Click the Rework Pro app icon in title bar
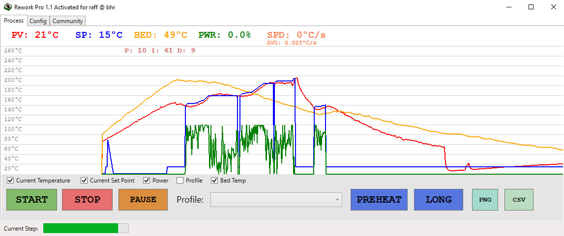This screenshot has height=236, width=564. click(x=7, y=7)
